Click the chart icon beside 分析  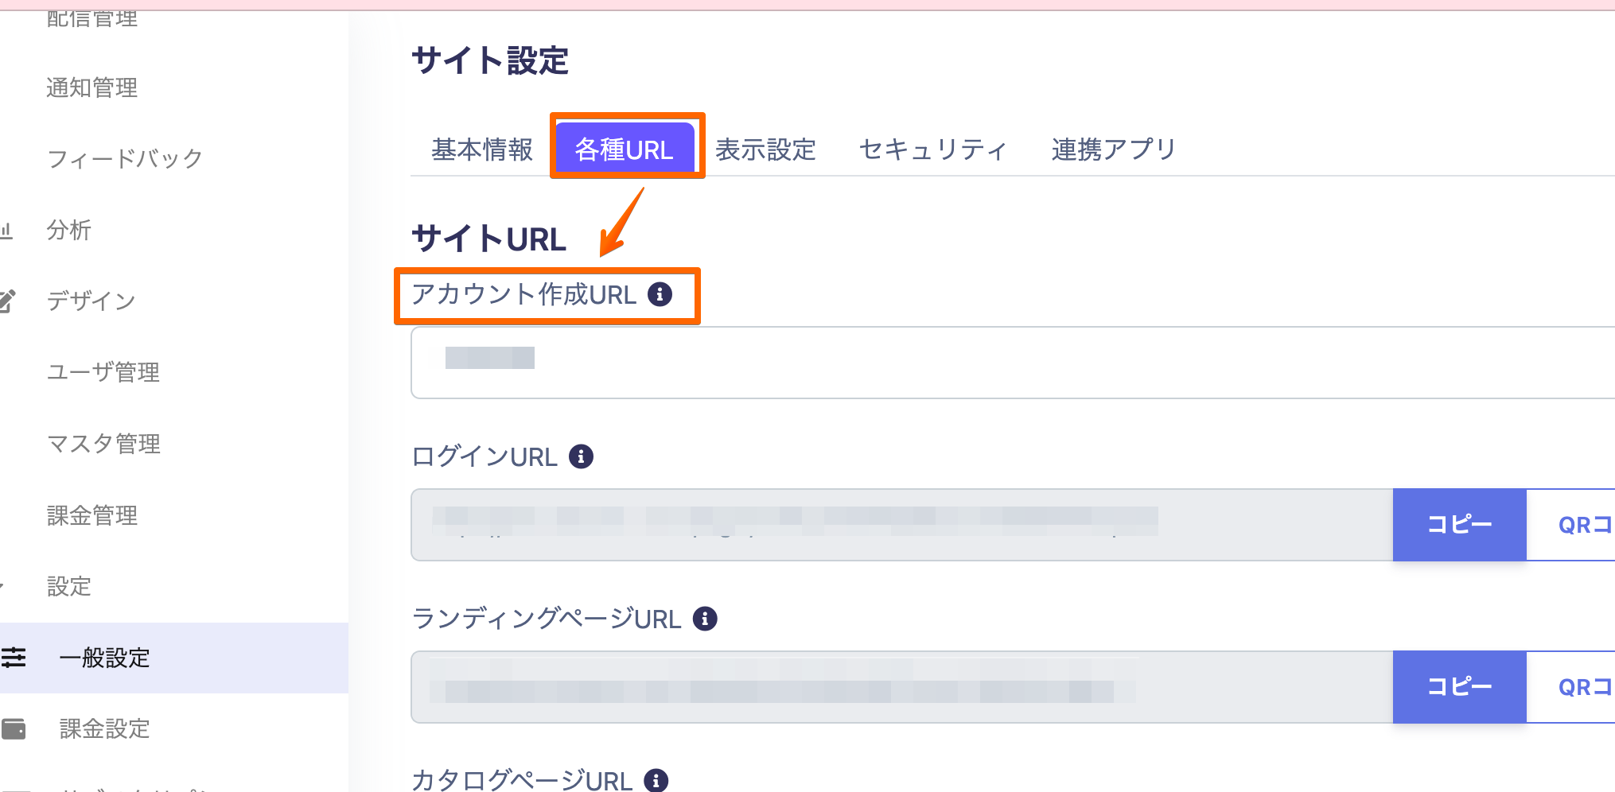pyautogui.click(x=6, y=231)
